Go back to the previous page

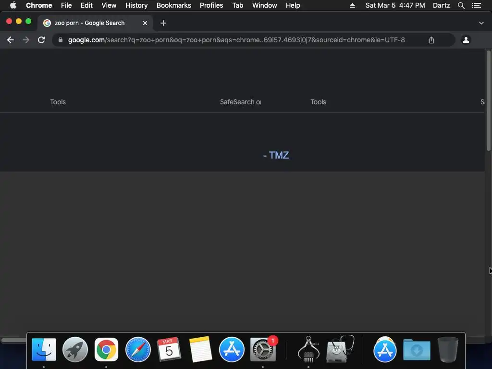tap(11, 40)
